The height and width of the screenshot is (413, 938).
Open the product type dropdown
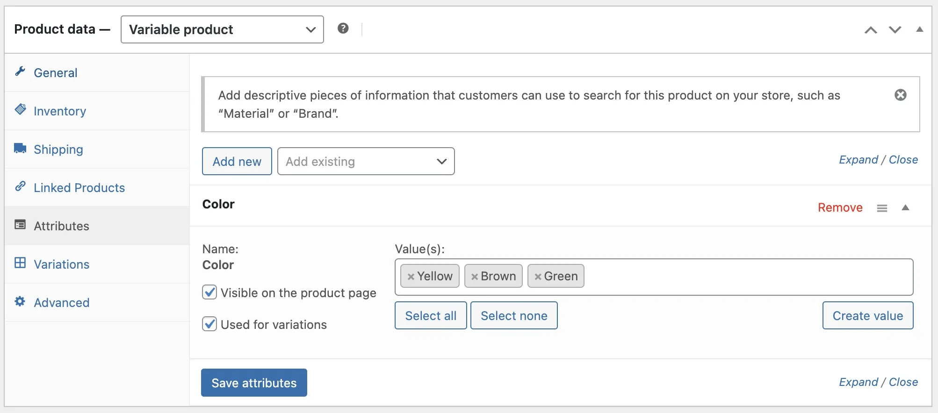[222, 29]
